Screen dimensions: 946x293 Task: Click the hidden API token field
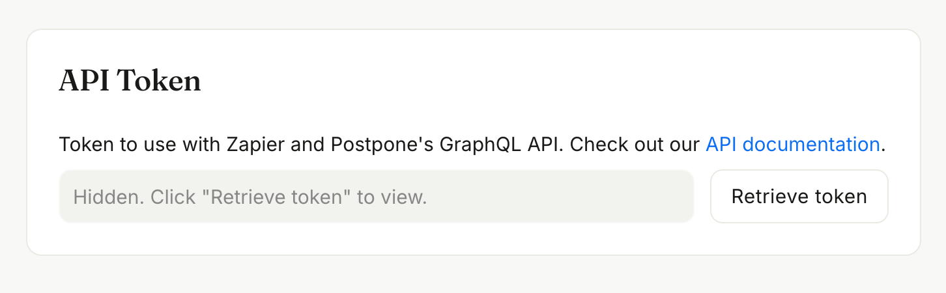[x=376, y=197]
